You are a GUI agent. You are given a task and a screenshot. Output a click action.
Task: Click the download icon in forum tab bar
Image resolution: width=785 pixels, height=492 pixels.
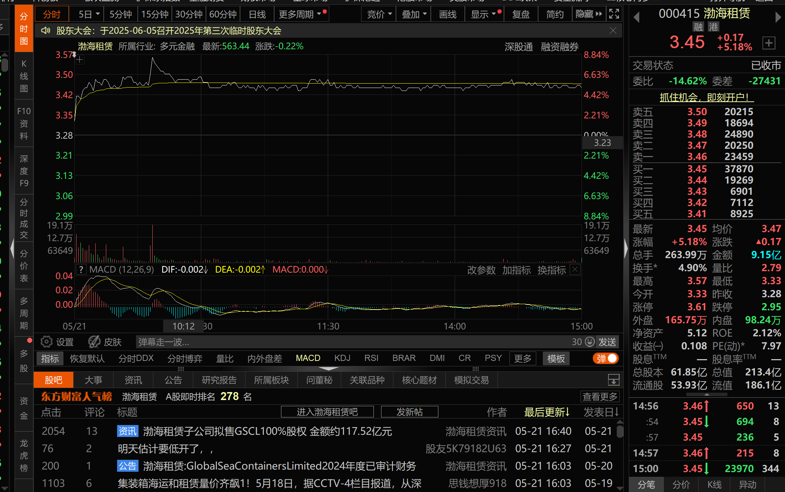[x=613, y=380]
